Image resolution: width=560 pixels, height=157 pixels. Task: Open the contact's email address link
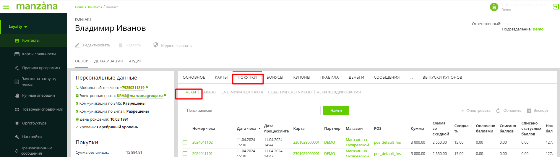coord(139,96)
